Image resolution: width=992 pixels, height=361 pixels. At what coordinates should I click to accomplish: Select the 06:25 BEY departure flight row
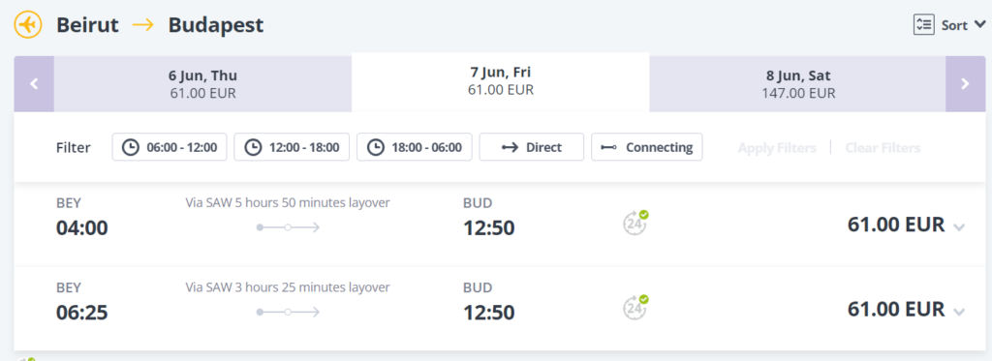[500, 308]
